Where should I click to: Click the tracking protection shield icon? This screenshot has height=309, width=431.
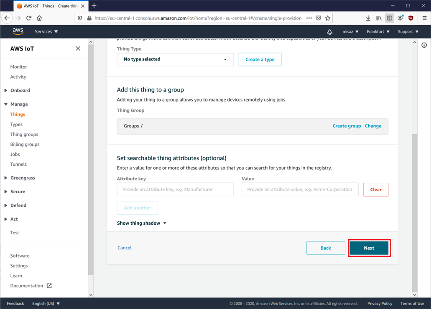click(x=80, y=18)
